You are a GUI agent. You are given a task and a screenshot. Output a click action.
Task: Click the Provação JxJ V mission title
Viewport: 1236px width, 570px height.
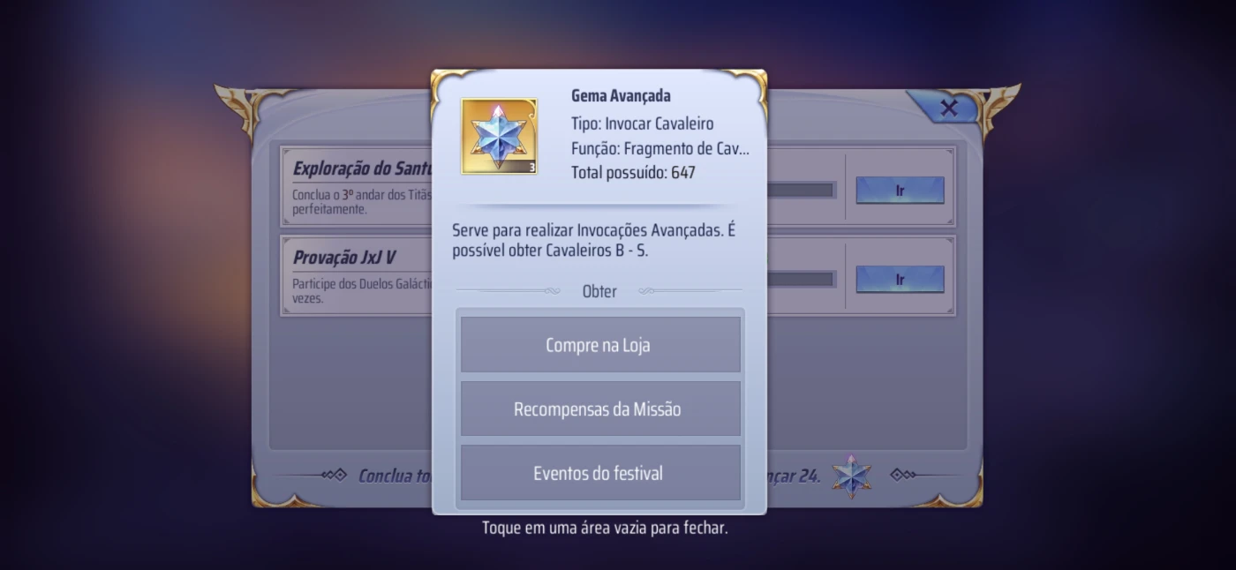[x=344, y=258]
